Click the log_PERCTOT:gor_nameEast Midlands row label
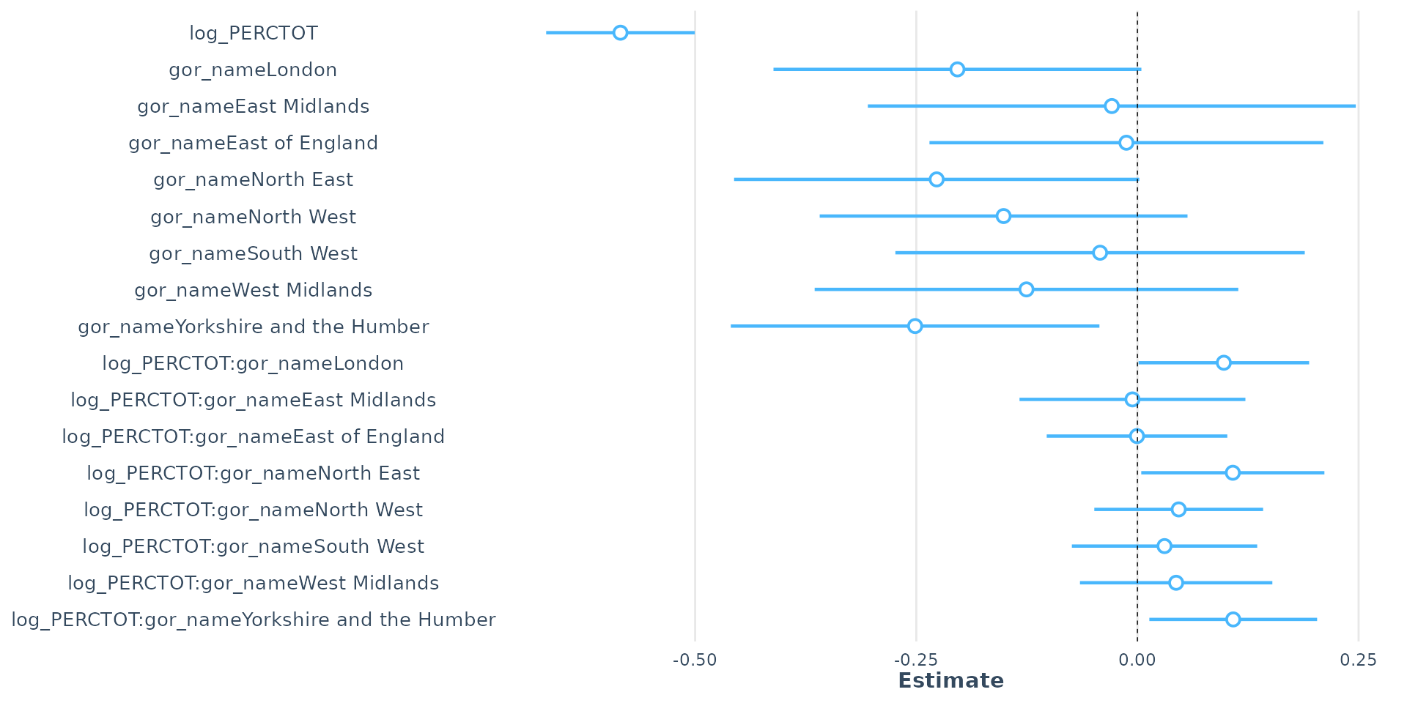 (254, 400)
